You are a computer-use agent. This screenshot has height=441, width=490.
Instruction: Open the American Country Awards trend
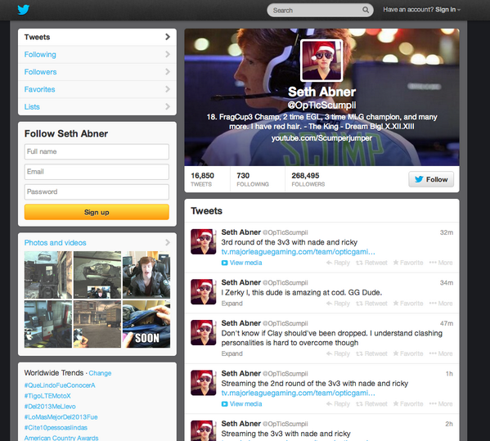pyautogui.click(x=61, y=438)
